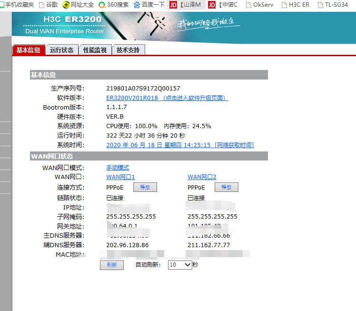
Task: Open the JD 山泽M bookmark
Action: tap(186, 5)
